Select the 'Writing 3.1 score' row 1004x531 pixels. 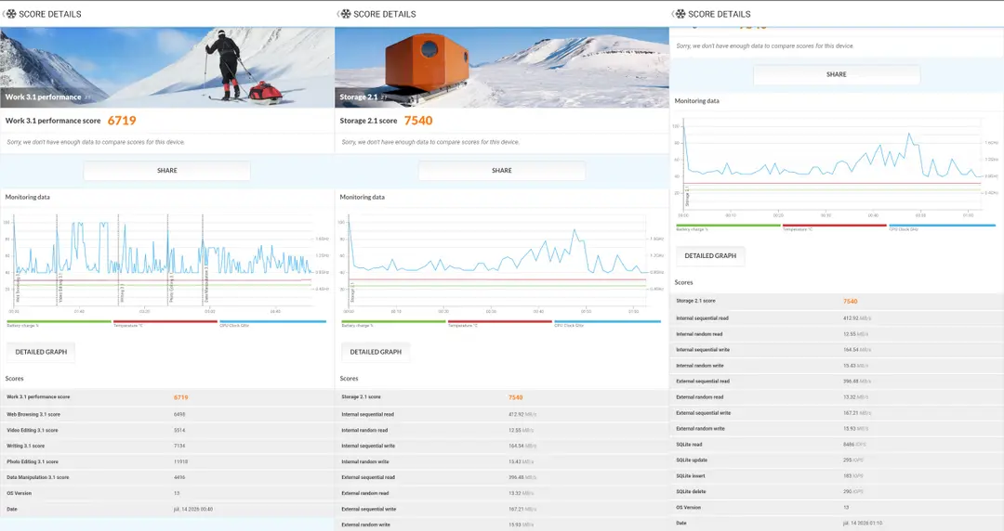167,446
